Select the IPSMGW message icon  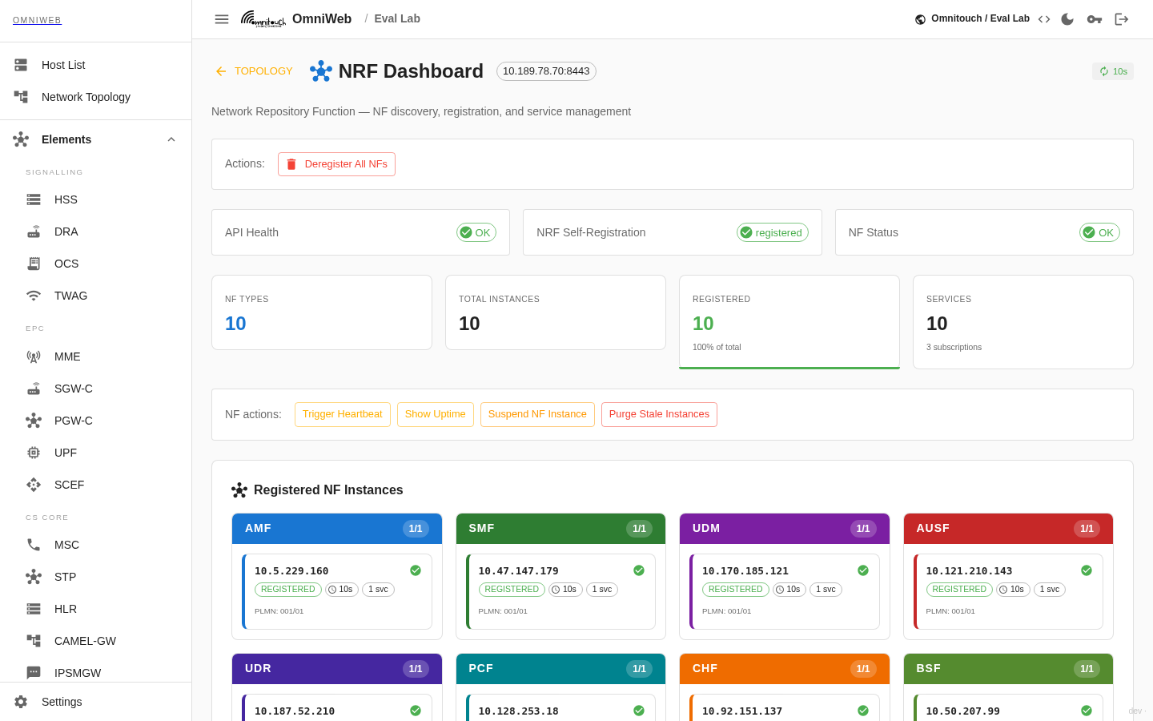(34, 673)
